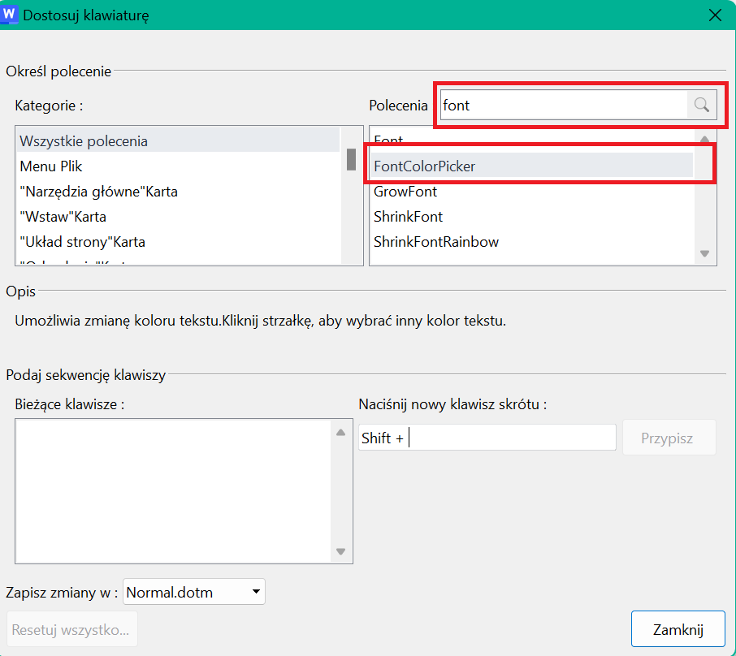This screenshot has width=736, height=656.
Task: Click the magnifier search icon
Action: [x=702, y=105]
